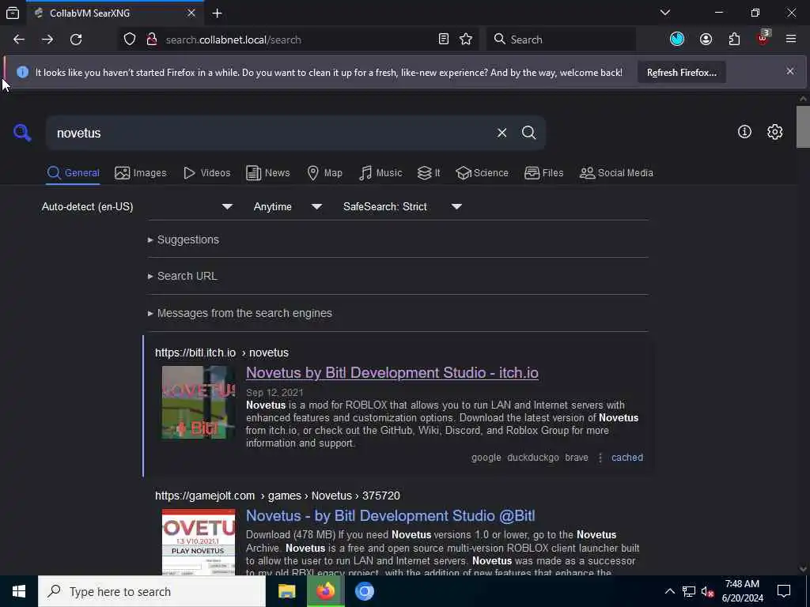Reload the current page
This screenshot has height=607, width=810.
pos(76,40)
